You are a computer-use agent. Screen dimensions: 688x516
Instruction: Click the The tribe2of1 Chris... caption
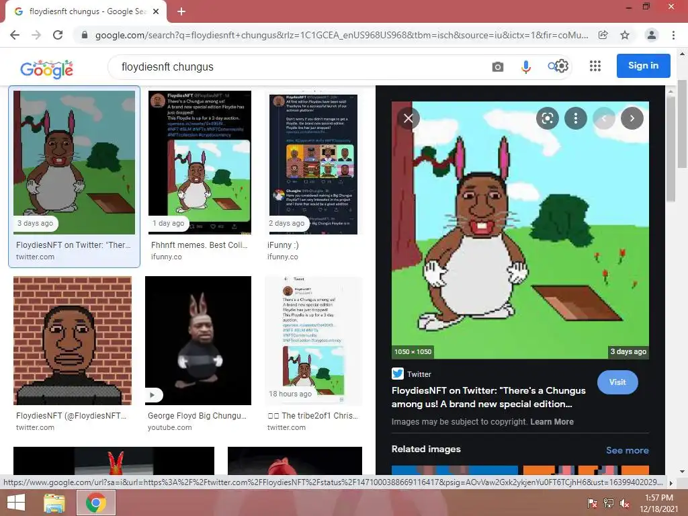tap(313, 415)
